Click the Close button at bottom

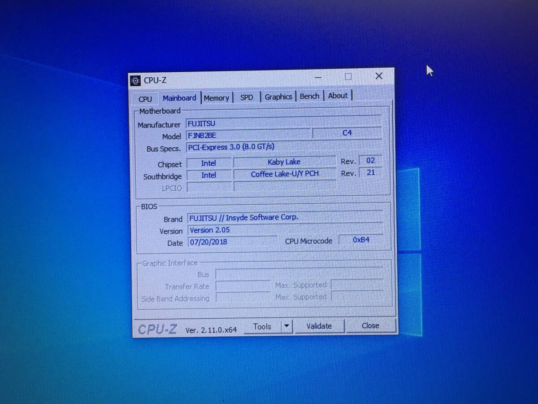point(370,326)
